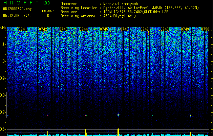Click the bright meteor echo near 0746
The height and width of the screenshot is (136, 213).
[118, 115]
